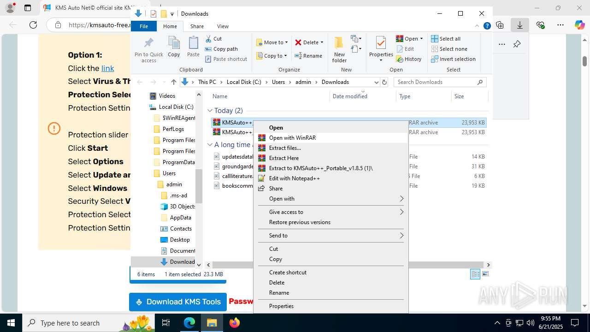Click Invert selection in ribbon
The image size is (590, 332).
click(x=453, y=59)
